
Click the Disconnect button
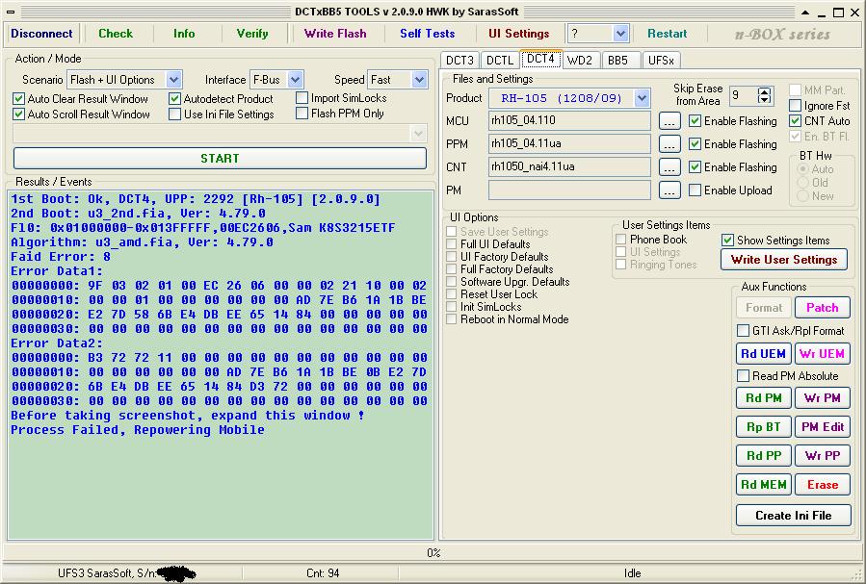click(41, 34)
